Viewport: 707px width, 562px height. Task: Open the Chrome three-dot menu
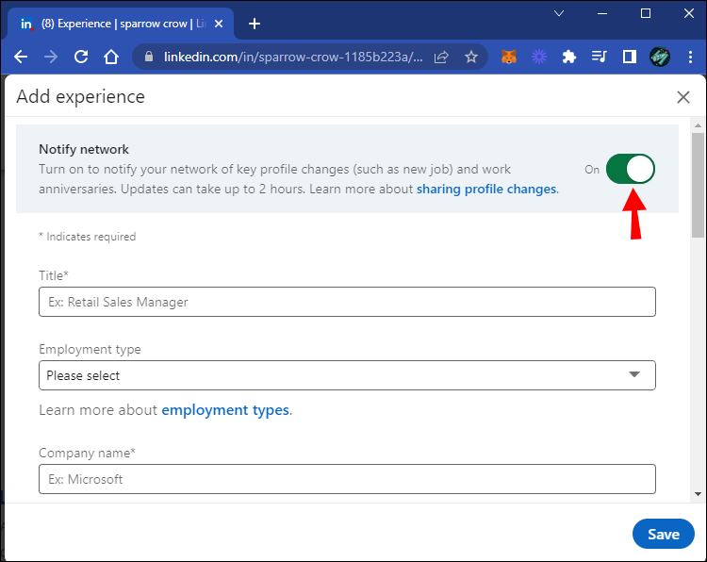pos(689,57)
